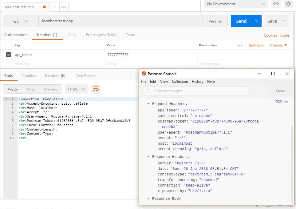The image size is (296, 209).
Task: Switch response view to Pretty
Action: 13,89
